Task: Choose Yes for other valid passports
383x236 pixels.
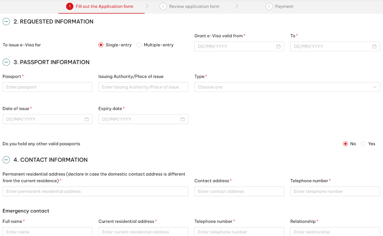Action: (x=363, y=144)
